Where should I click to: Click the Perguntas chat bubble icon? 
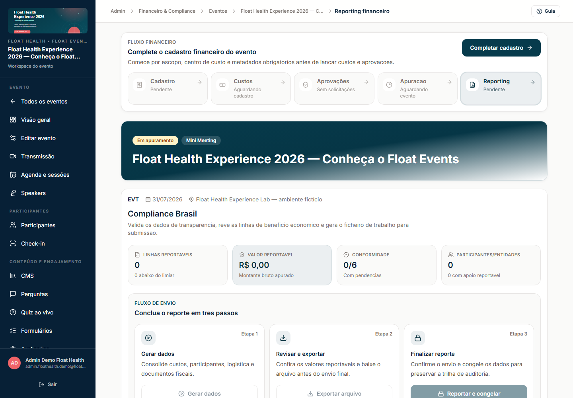pyautogui.click(x=13, y=294)
